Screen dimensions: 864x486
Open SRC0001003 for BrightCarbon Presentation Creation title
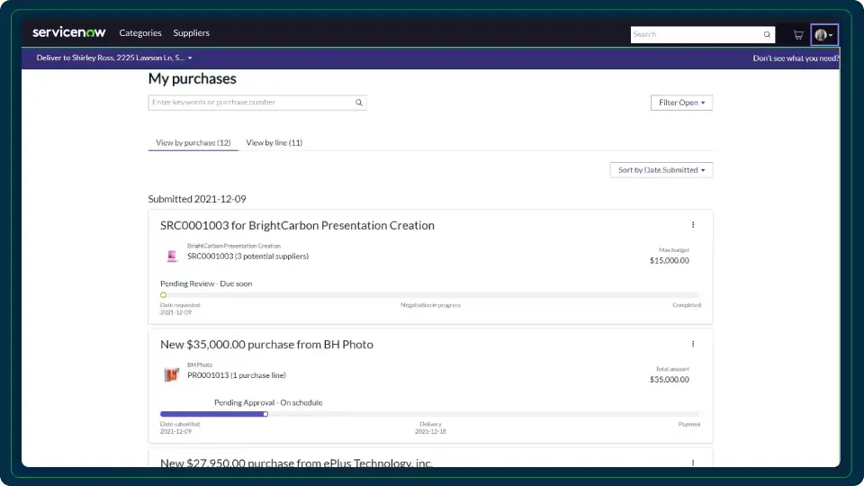tap(297, 225)
